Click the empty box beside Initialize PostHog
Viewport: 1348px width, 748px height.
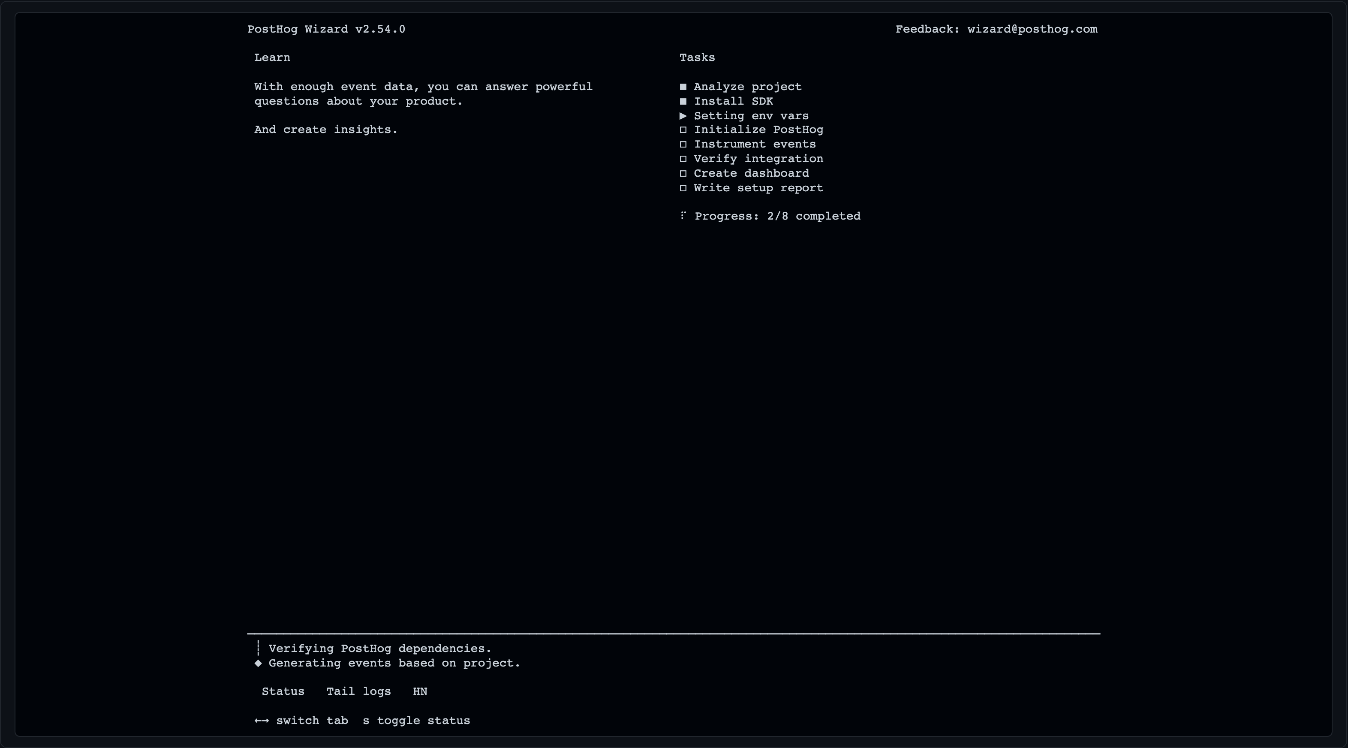(x=683, y=130)
